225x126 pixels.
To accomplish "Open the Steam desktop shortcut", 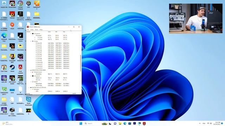I will pyautogui.click(x=12, y=68).
